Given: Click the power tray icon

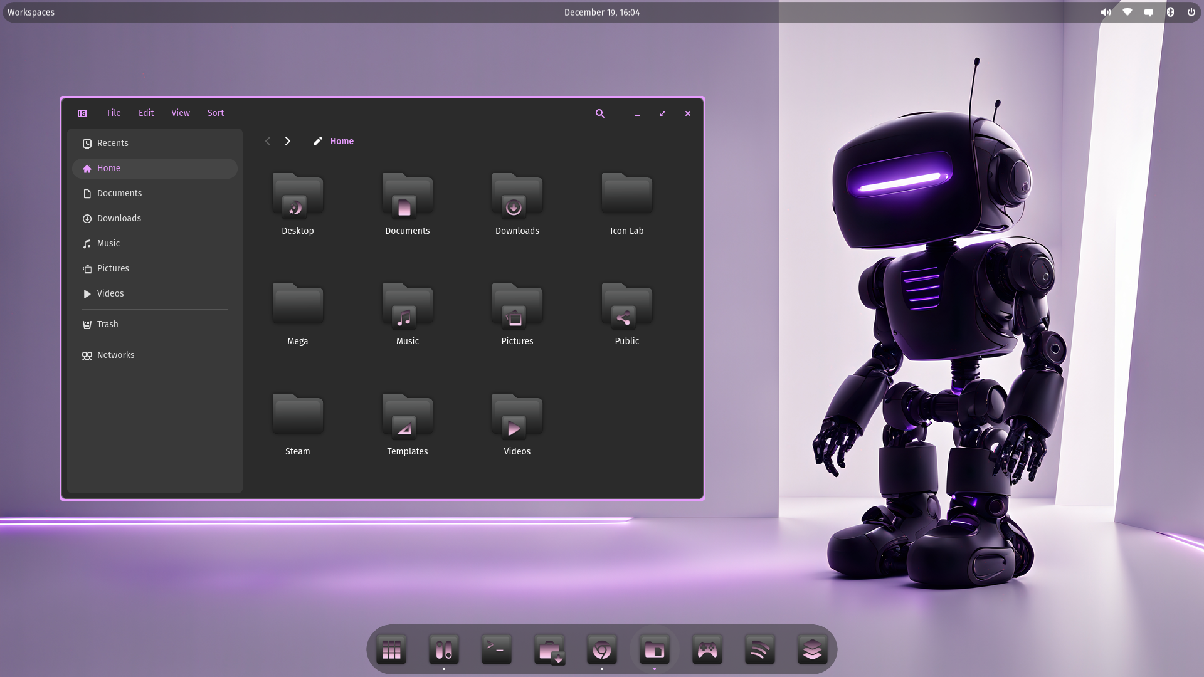Looking at the screenshot, I should (x=1191, y=12).
